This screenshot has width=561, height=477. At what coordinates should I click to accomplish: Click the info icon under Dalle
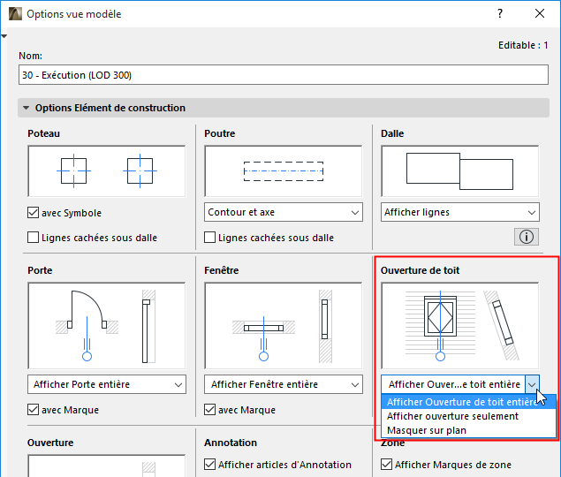(x=527, y=236)
